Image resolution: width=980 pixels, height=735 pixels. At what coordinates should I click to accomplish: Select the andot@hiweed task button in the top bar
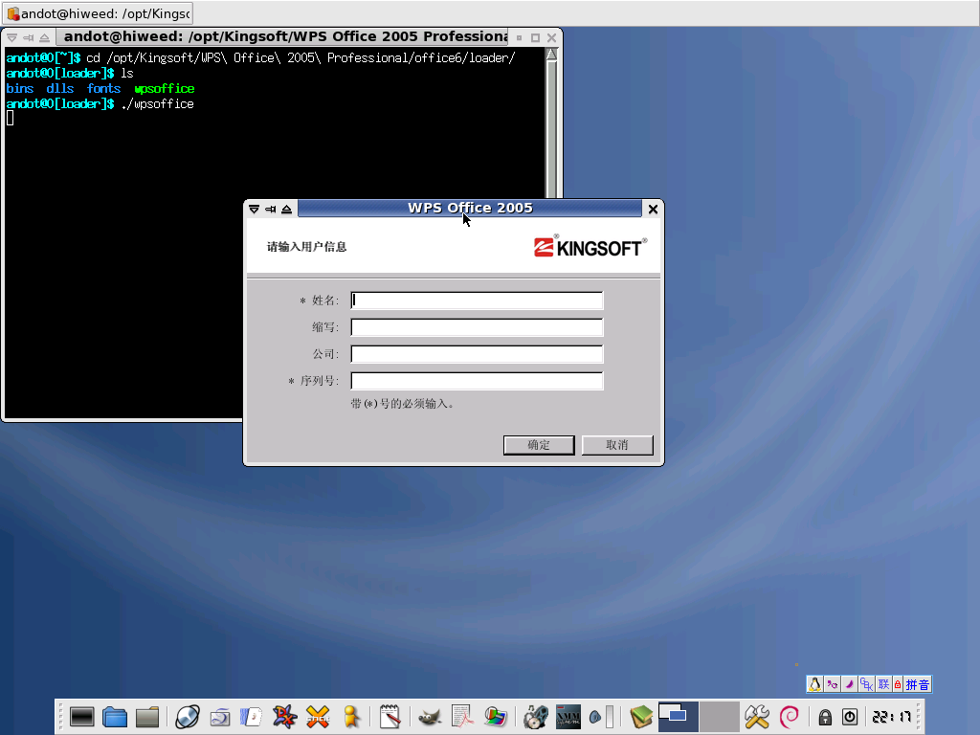pyautogui.click(x=99, y=13)
